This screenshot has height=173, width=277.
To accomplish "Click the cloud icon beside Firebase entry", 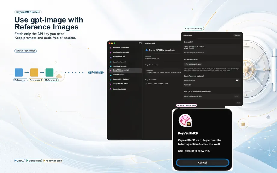I will 111,75.
